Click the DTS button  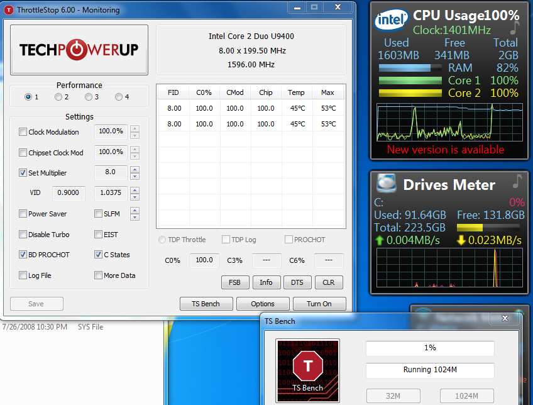coord(297,282)
